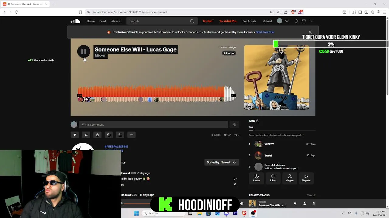Reload the browser page
This screenshot has height=218, width=389.
pos(17,12)
